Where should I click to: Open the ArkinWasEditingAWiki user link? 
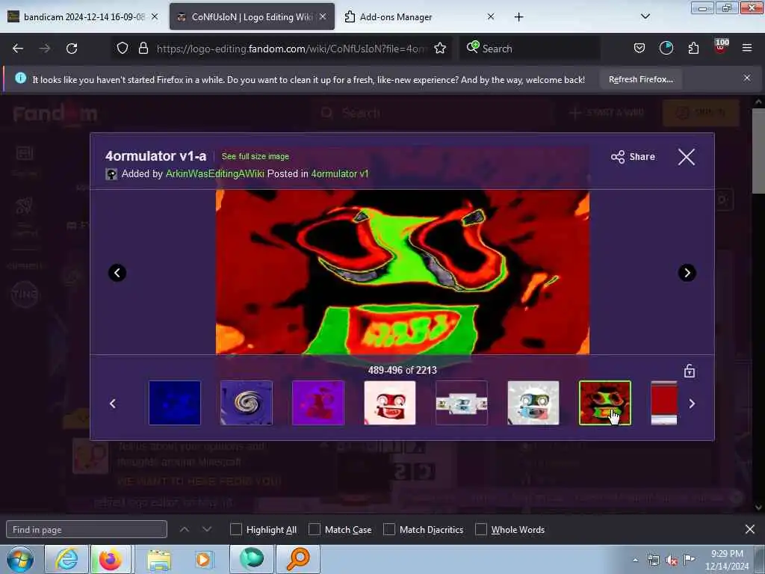coord(214,173)
